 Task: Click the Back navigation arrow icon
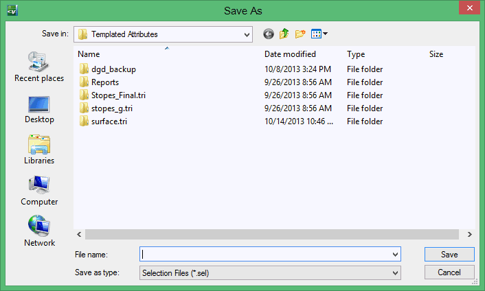[268, 34]
